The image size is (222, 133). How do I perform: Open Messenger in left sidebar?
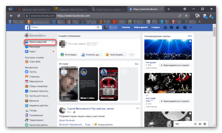coord(32,47)
